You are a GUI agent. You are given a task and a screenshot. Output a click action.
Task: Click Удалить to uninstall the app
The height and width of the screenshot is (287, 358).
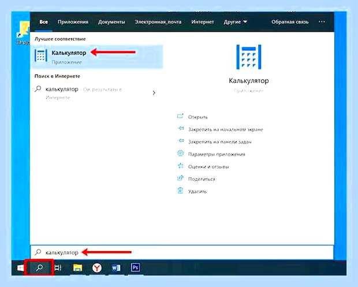pyautogui.click(x=197, y=191)
